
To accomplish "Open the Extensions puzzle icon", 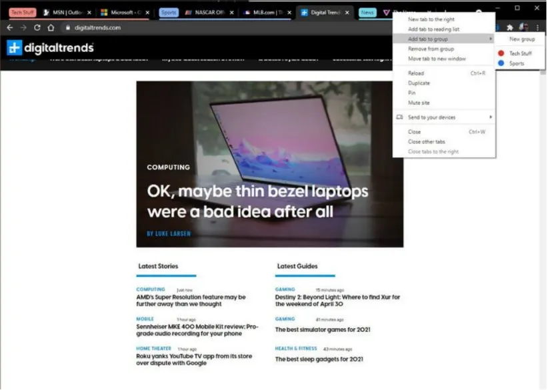I will coord(510,27).
